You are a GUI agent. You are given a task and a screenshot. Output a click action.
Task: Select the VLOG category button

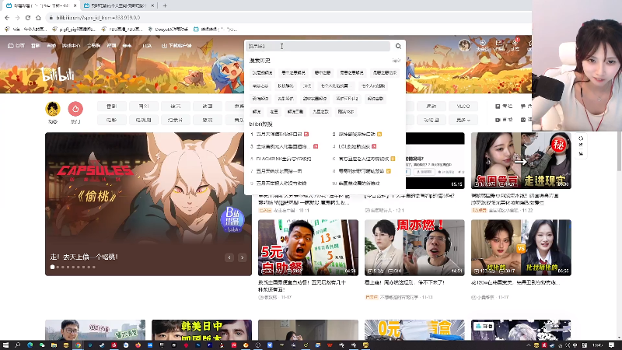463,107
